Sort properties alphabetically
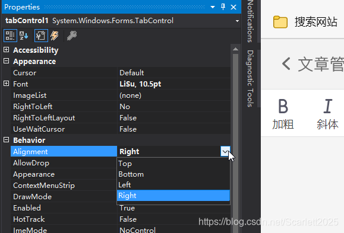 [24, 36]
